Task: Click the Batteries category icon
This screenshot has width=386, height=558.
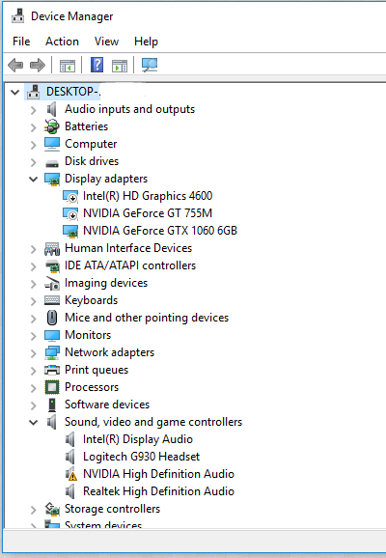Action: point(52,126)
